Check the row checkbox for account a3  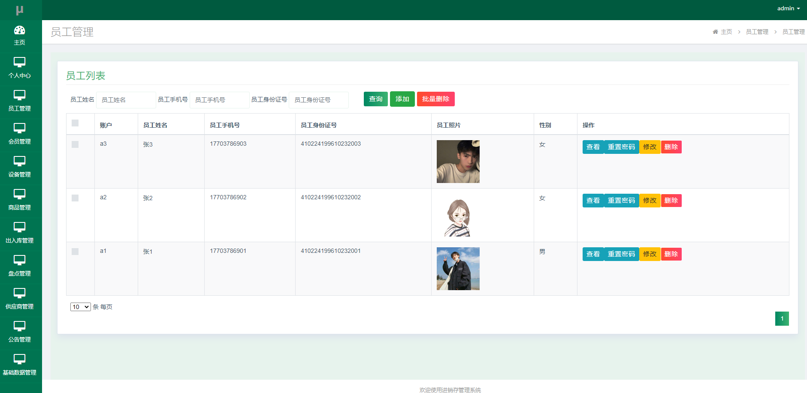tap(75, 144)
